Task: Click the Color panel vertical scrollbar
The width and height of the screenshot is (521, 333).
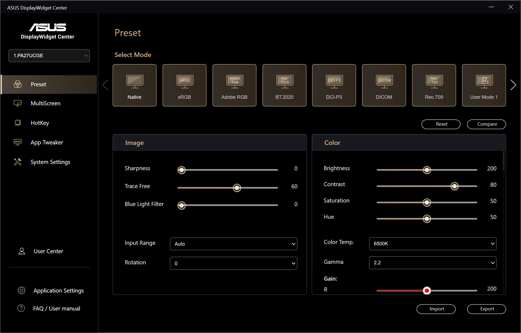Action: click(504, 161)
